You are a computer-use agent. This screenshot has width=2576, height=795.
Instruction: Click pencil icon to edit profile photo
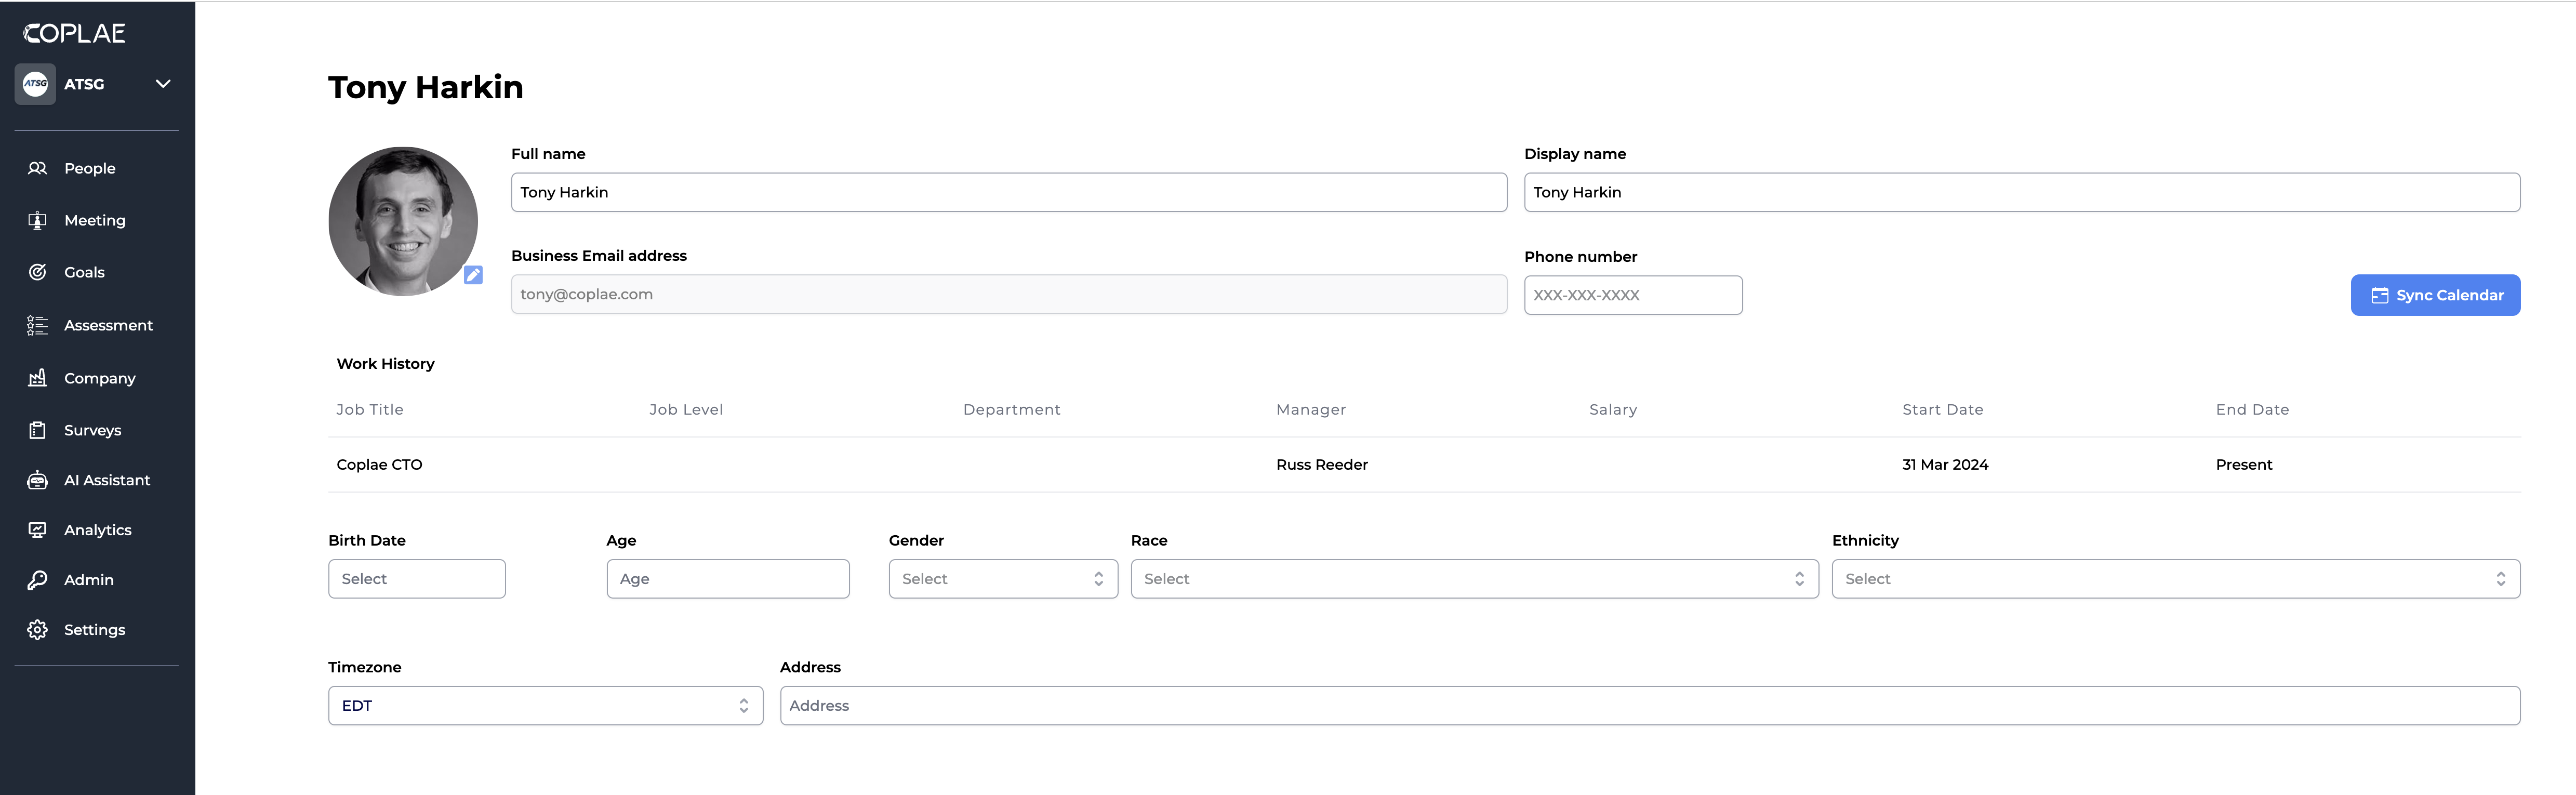pyautogui.click(x=473, y=275)
